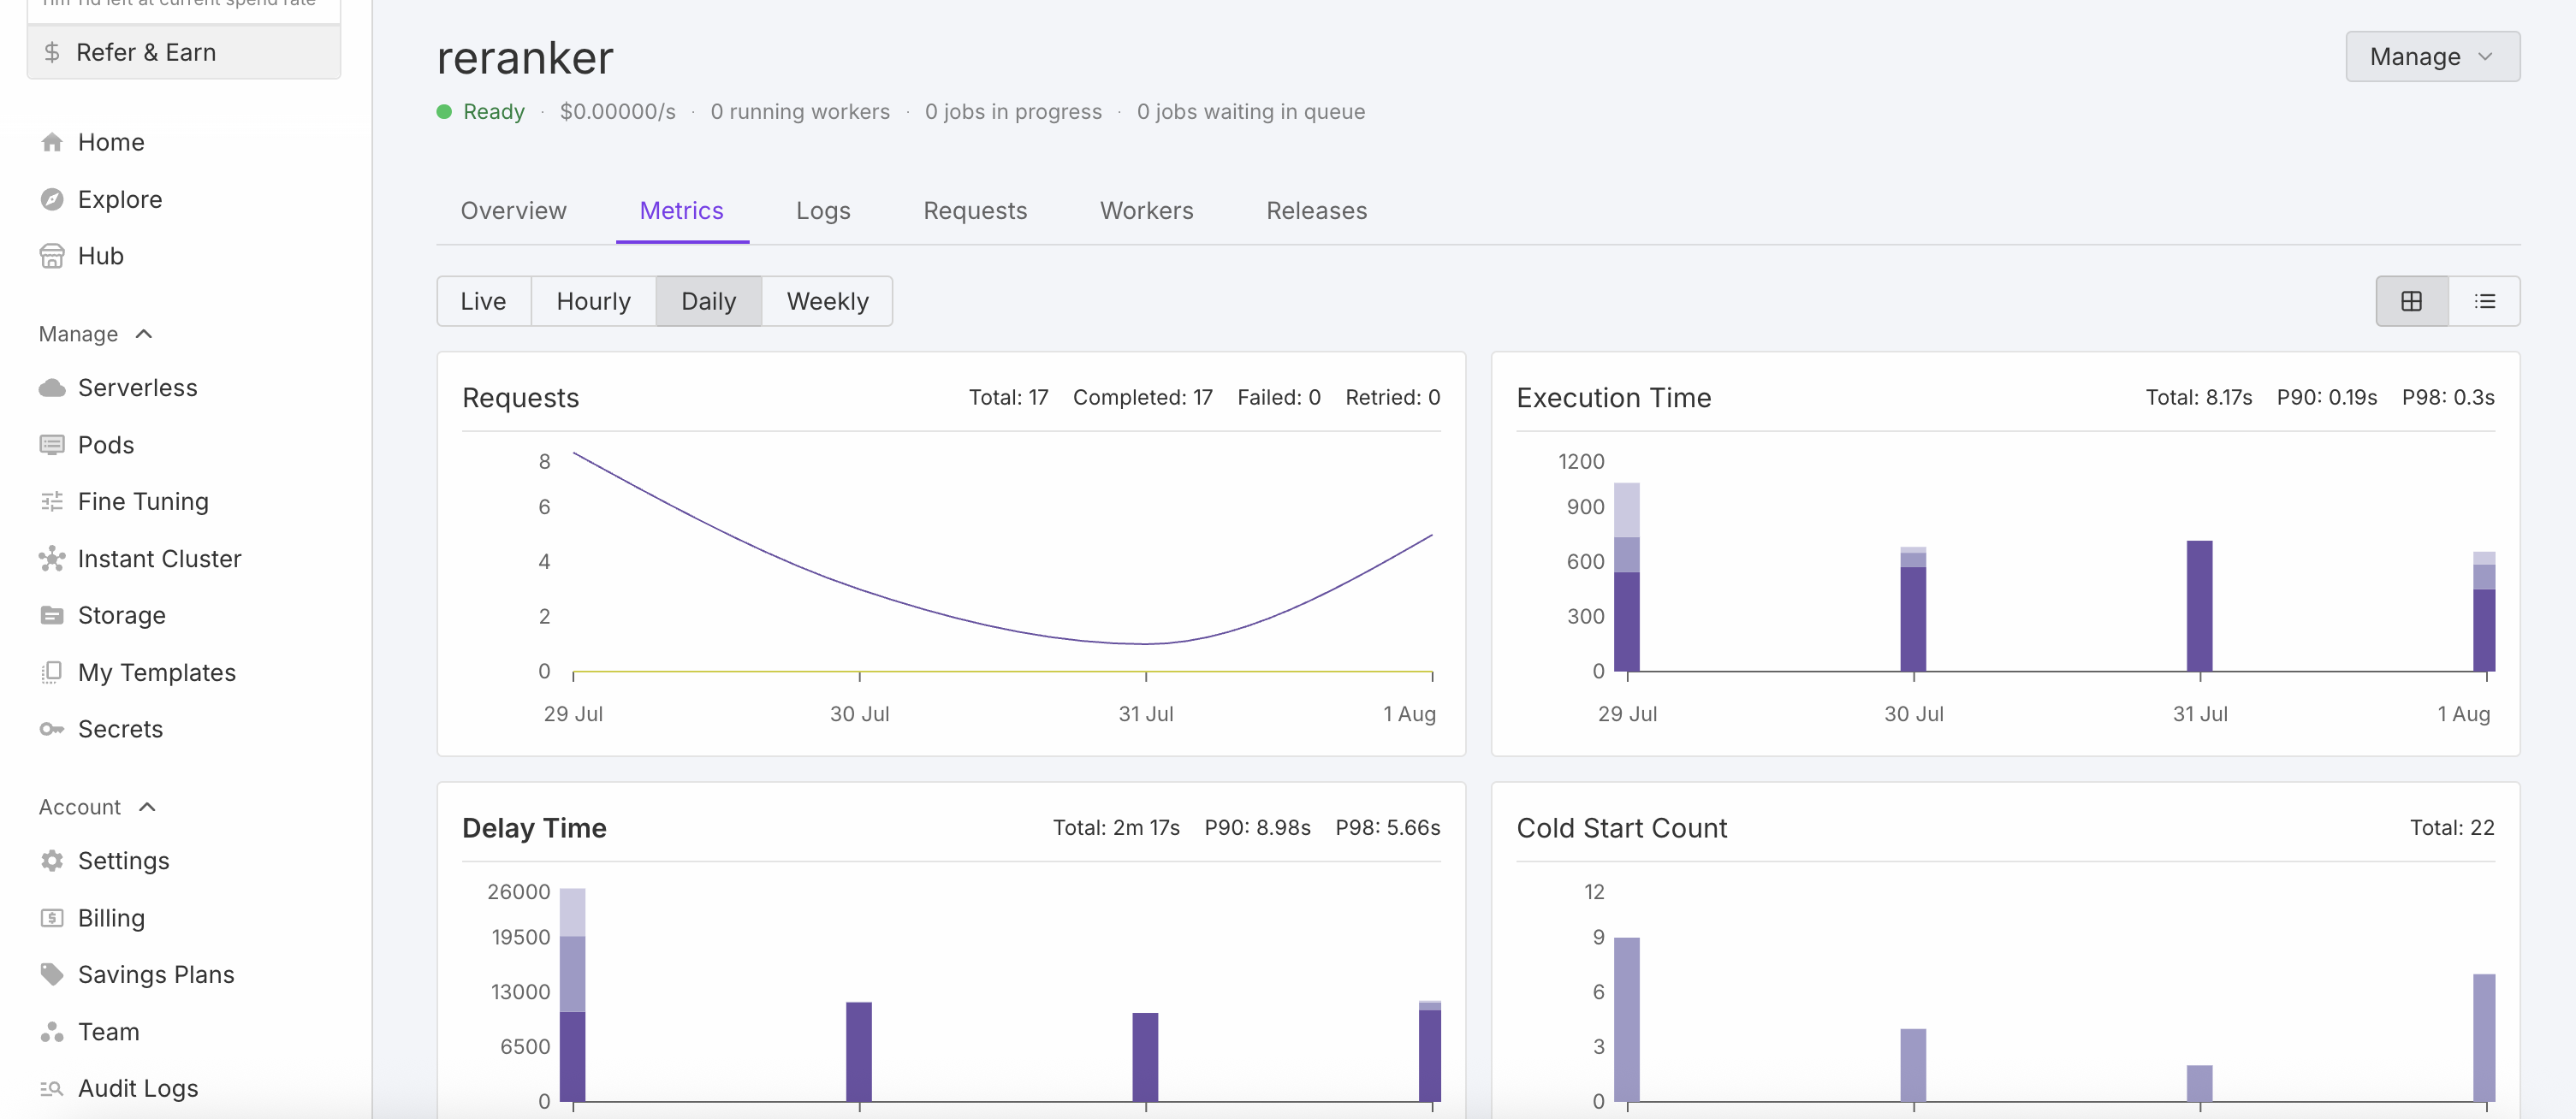Switch to list layout view

(2484, 301)
